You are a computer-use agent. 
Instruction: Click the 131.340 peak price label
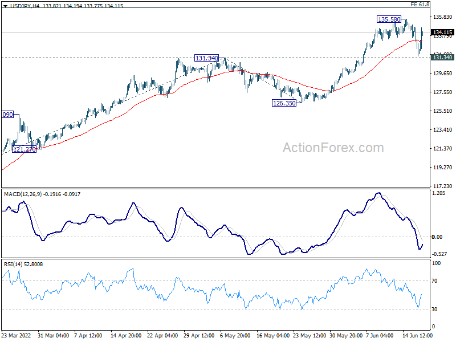206,58
